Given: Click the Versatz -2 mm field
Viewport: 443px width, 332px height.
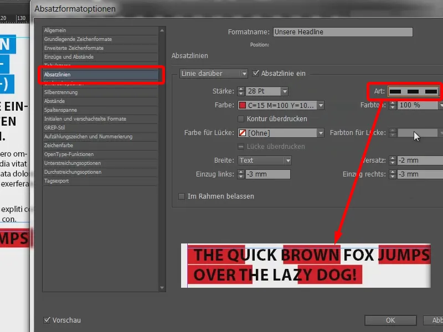Looking at the screenshot, I should pos(420,160).
